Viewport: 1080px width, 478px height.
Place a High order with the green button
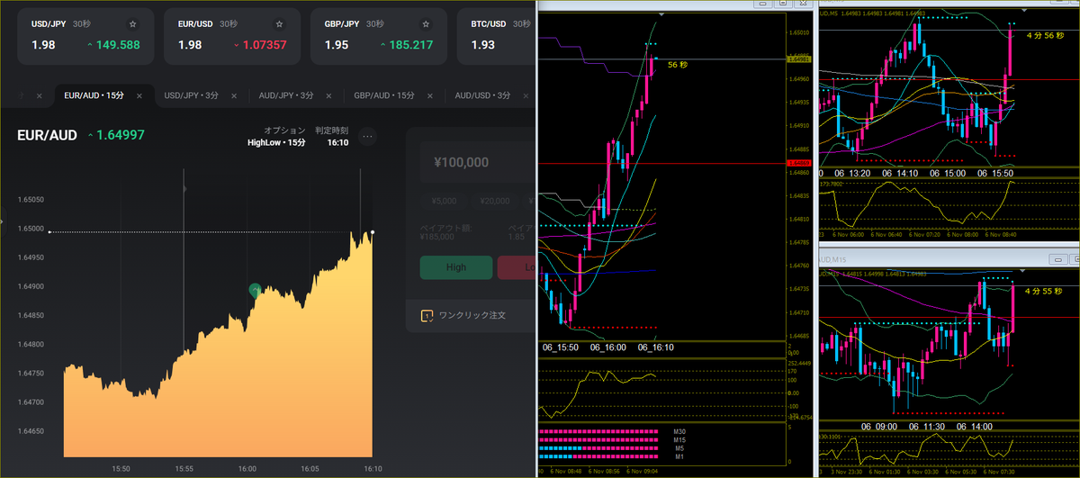(456, 267)
